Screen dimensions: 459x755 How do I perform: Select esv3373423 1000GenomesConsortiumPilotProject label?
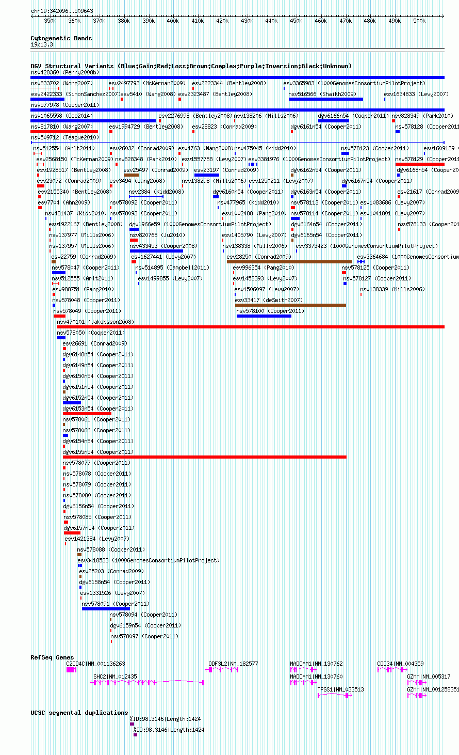click(x=367, y=246)
